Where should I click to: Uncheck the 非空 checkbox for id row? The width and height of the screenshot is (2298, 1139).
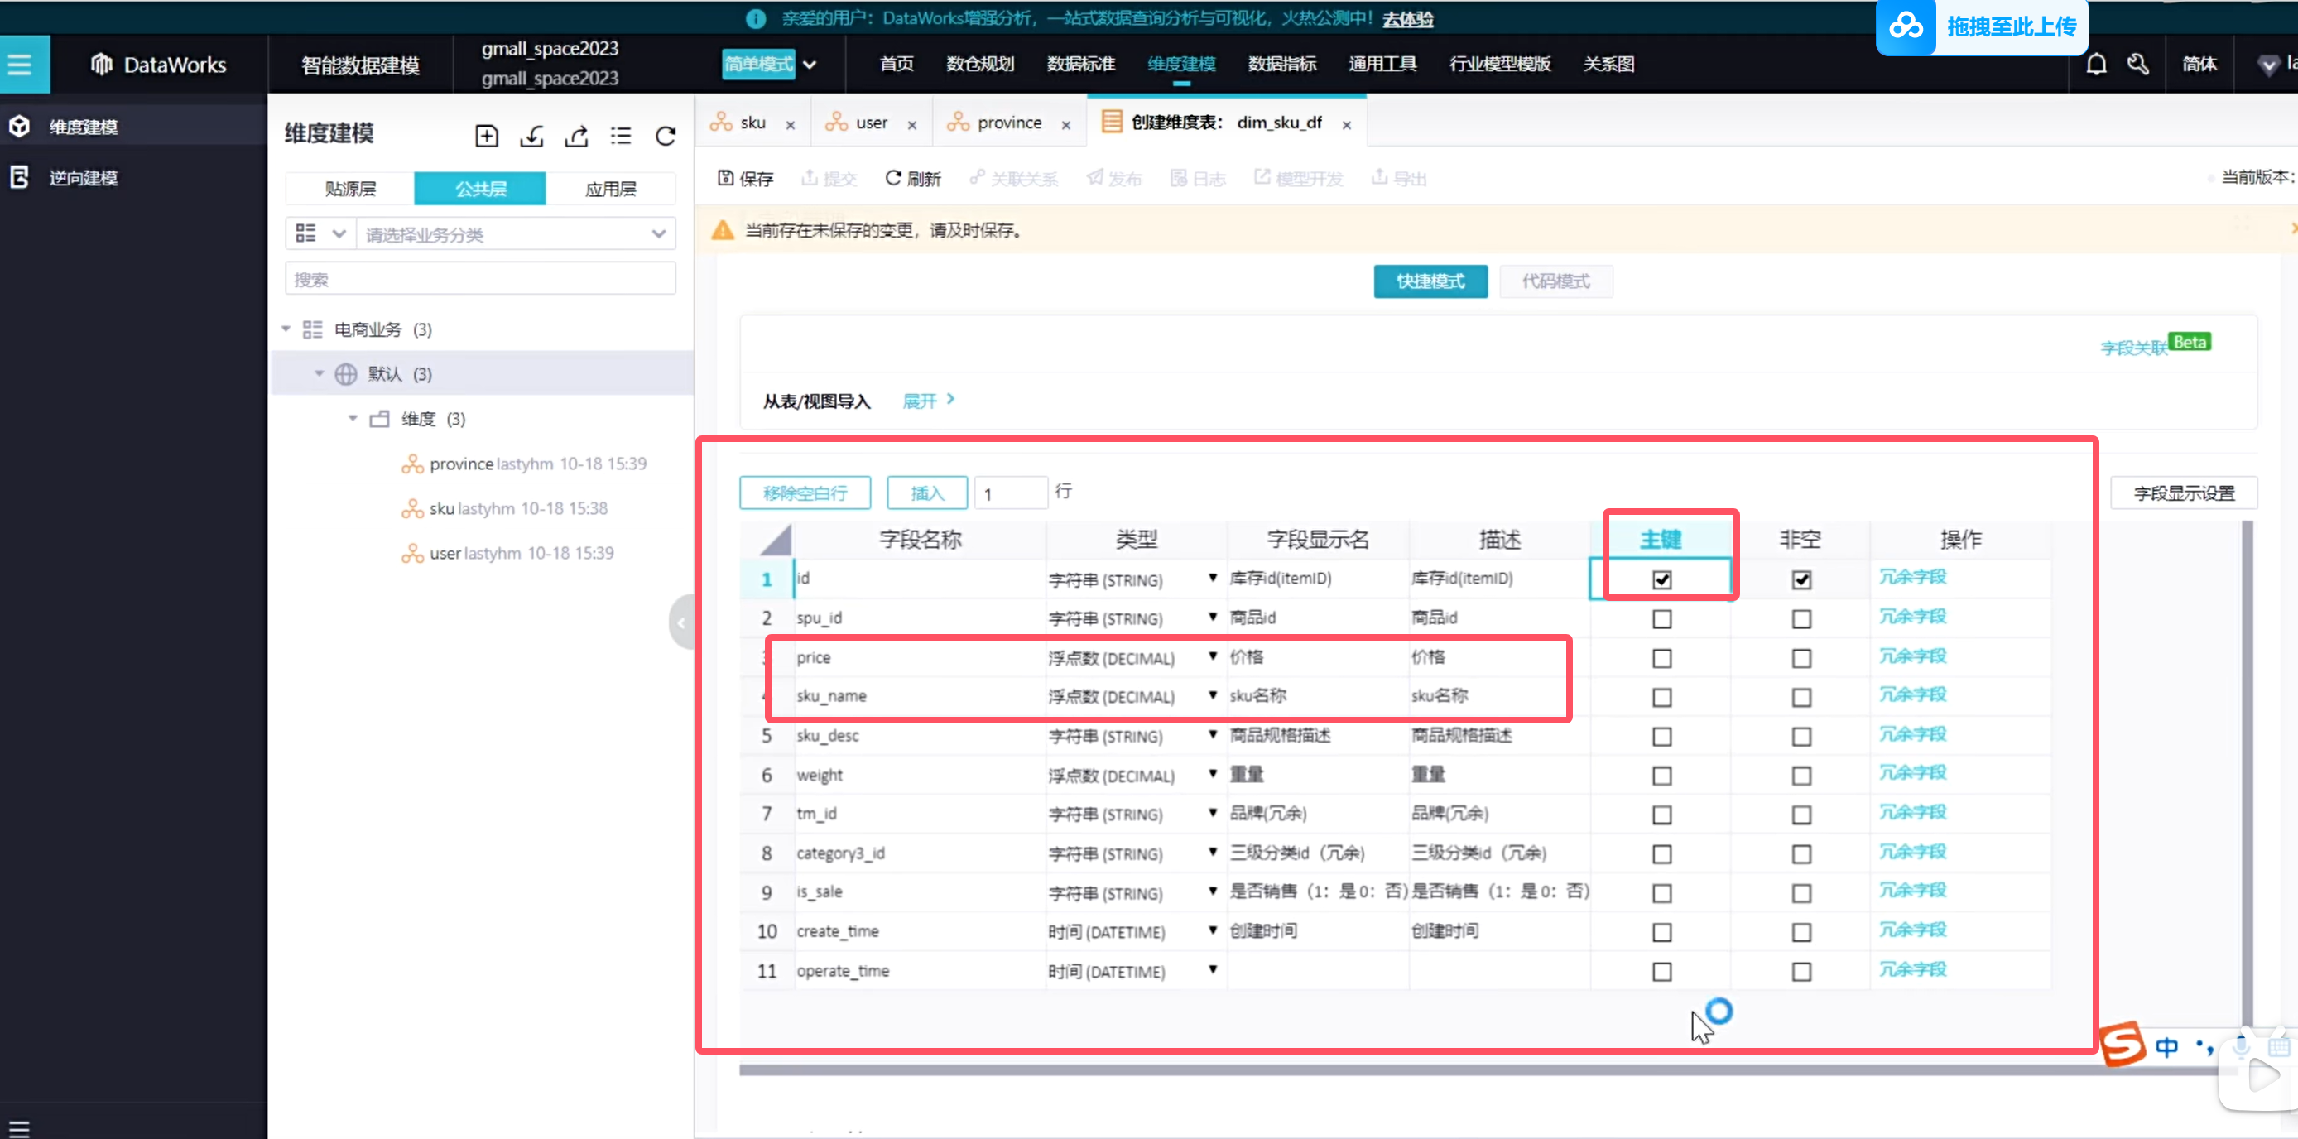(x=1801, y=579)
